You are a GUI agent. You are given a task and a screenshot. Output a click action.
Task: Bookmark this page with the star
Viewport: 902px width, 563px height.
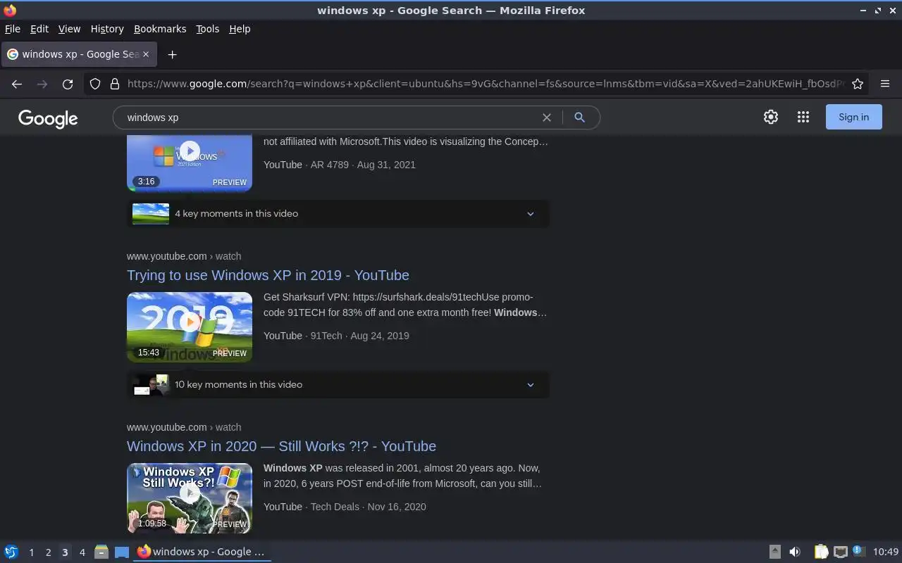[x=858, y=84]
